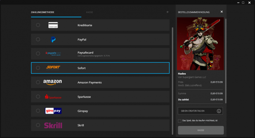The image size is (255, 138).
Task: Close the Bestellzusammenfassung panel
Action: (x=221, y=12)
